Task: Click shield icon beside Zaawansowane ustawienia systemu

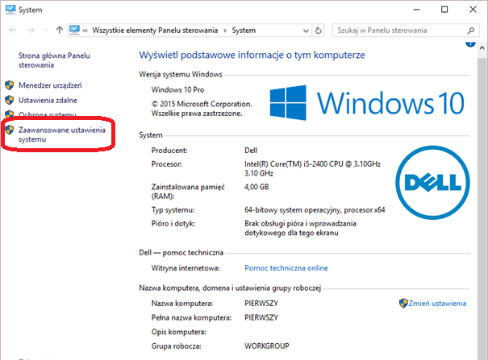Action: (10, 130)
